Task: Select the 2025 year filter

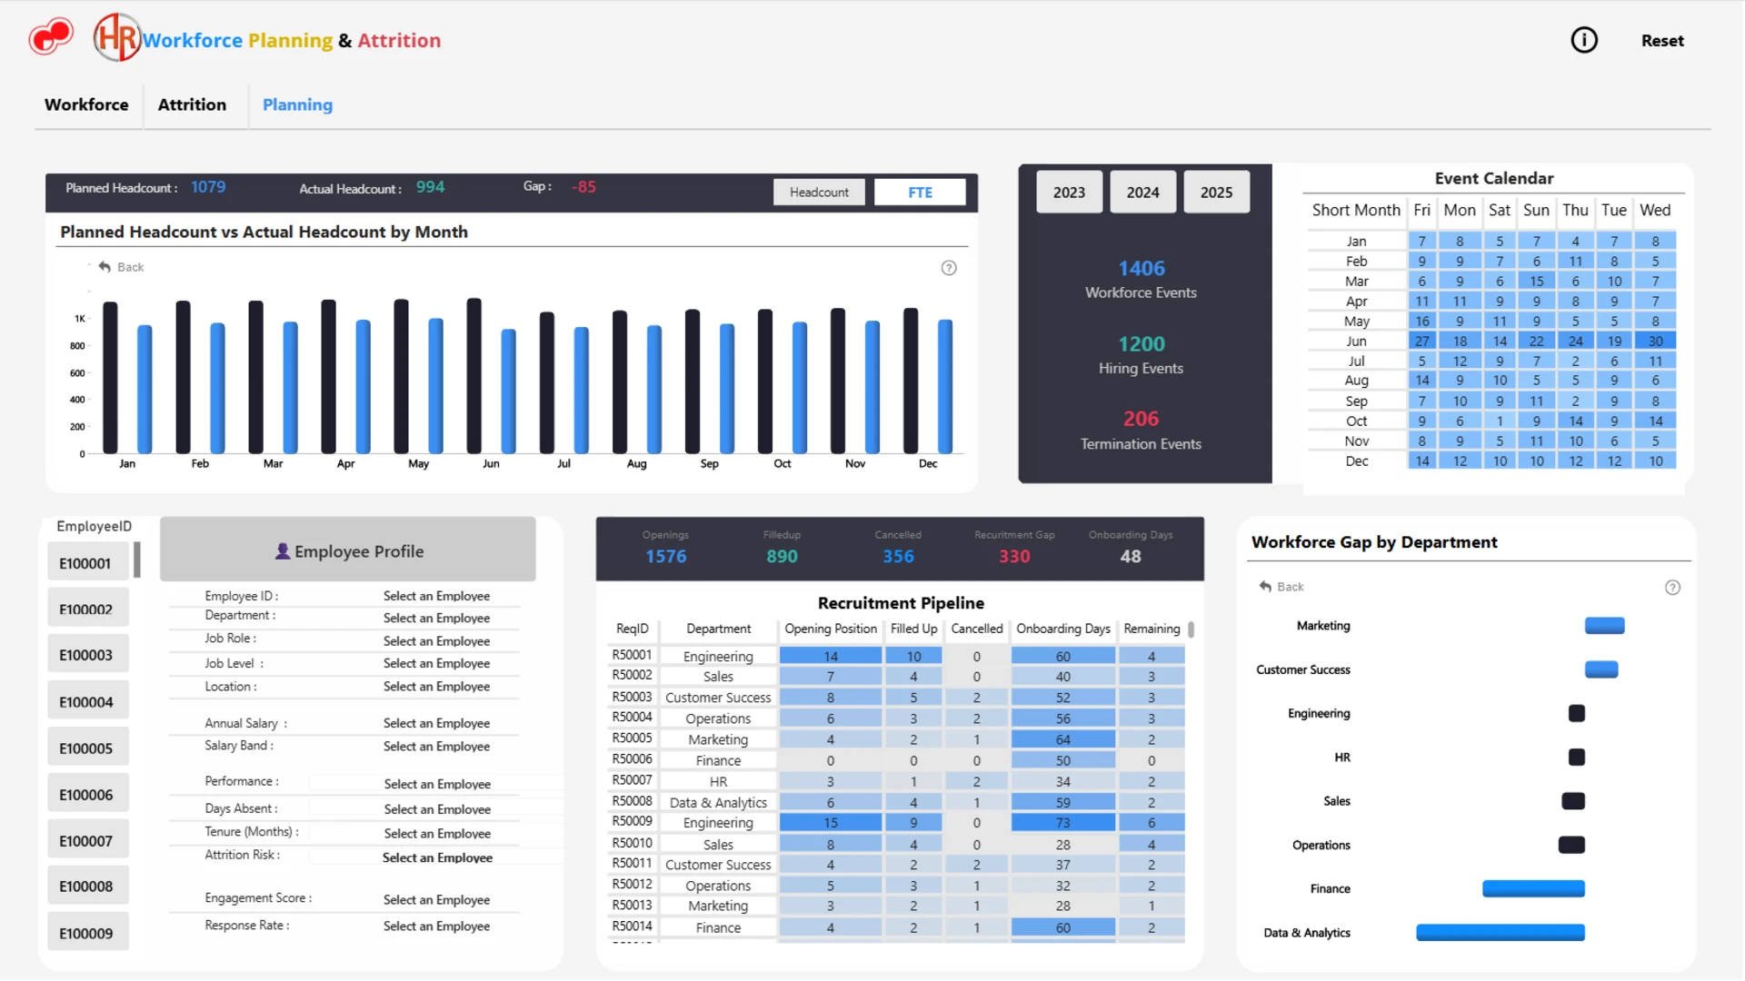Action: click(1216, 193)
